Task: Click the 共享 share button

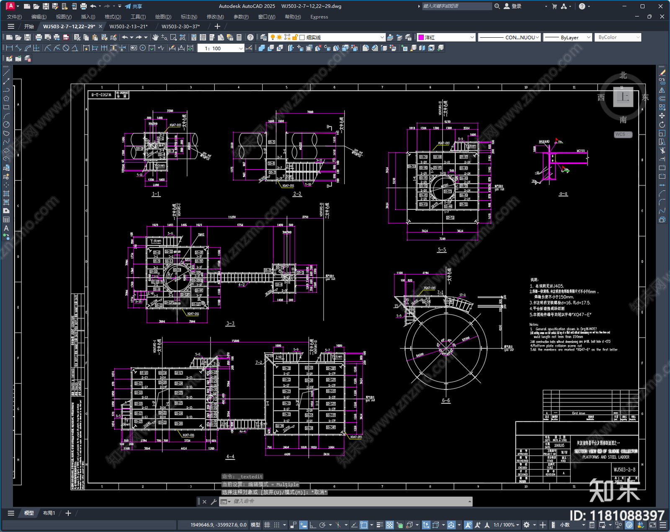Action: pos(134,6)
